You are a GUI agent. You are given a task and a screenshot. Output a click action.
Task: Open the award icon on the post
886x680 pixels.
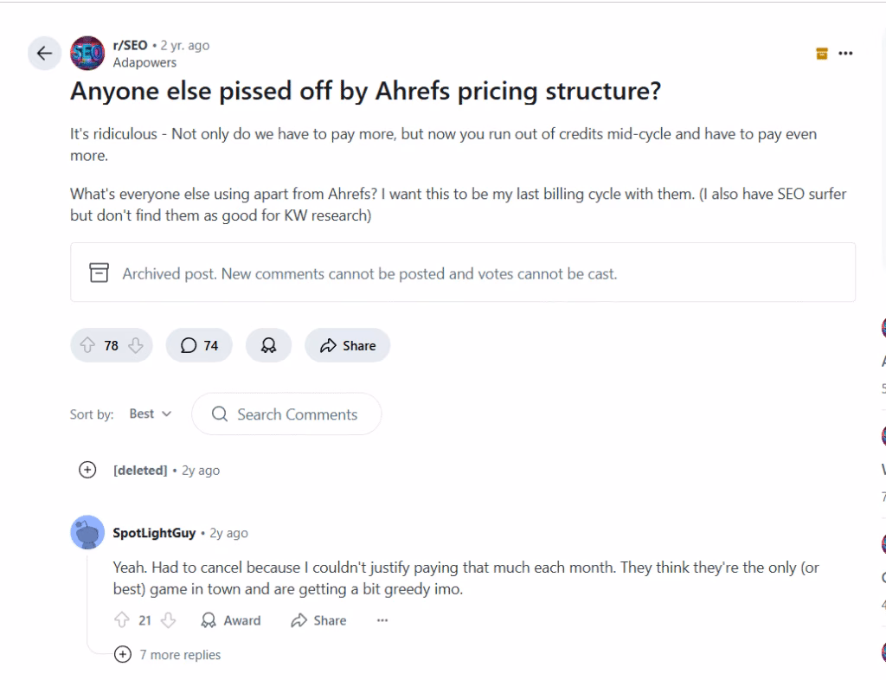click(x=268, y=344)
